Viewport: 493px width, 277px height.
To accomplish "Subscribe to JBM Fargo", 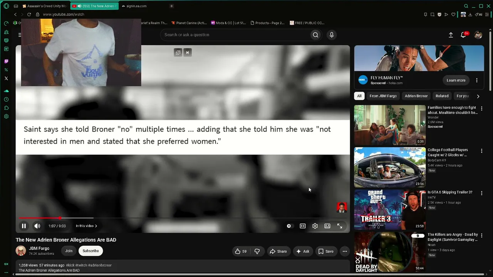I will point(91,251).
